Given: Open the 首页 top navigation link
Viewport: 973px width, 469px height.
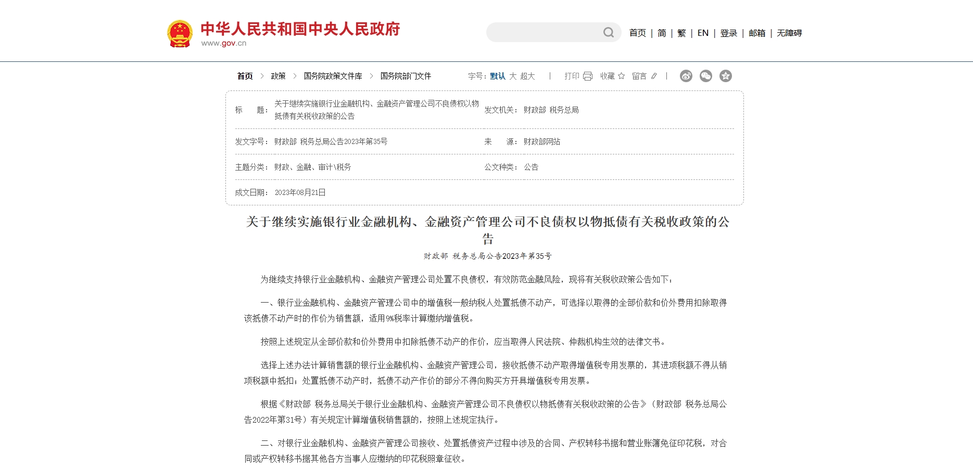Looking at the screenshot, I should [x=637, y=33].
